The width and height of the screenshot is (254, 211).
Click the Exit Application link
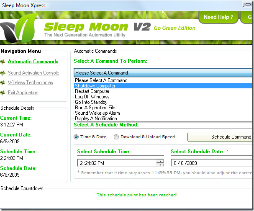click(x=23, y=93)
